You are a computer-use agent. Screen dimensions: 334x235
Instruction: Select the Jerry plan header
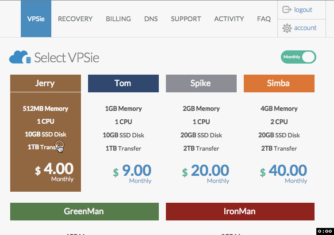point(46,83)
